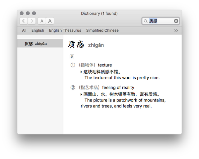Viewport: 199px width, 159px height.
Task: Switch to the Simplified Chinese tab
Action: 102,30
